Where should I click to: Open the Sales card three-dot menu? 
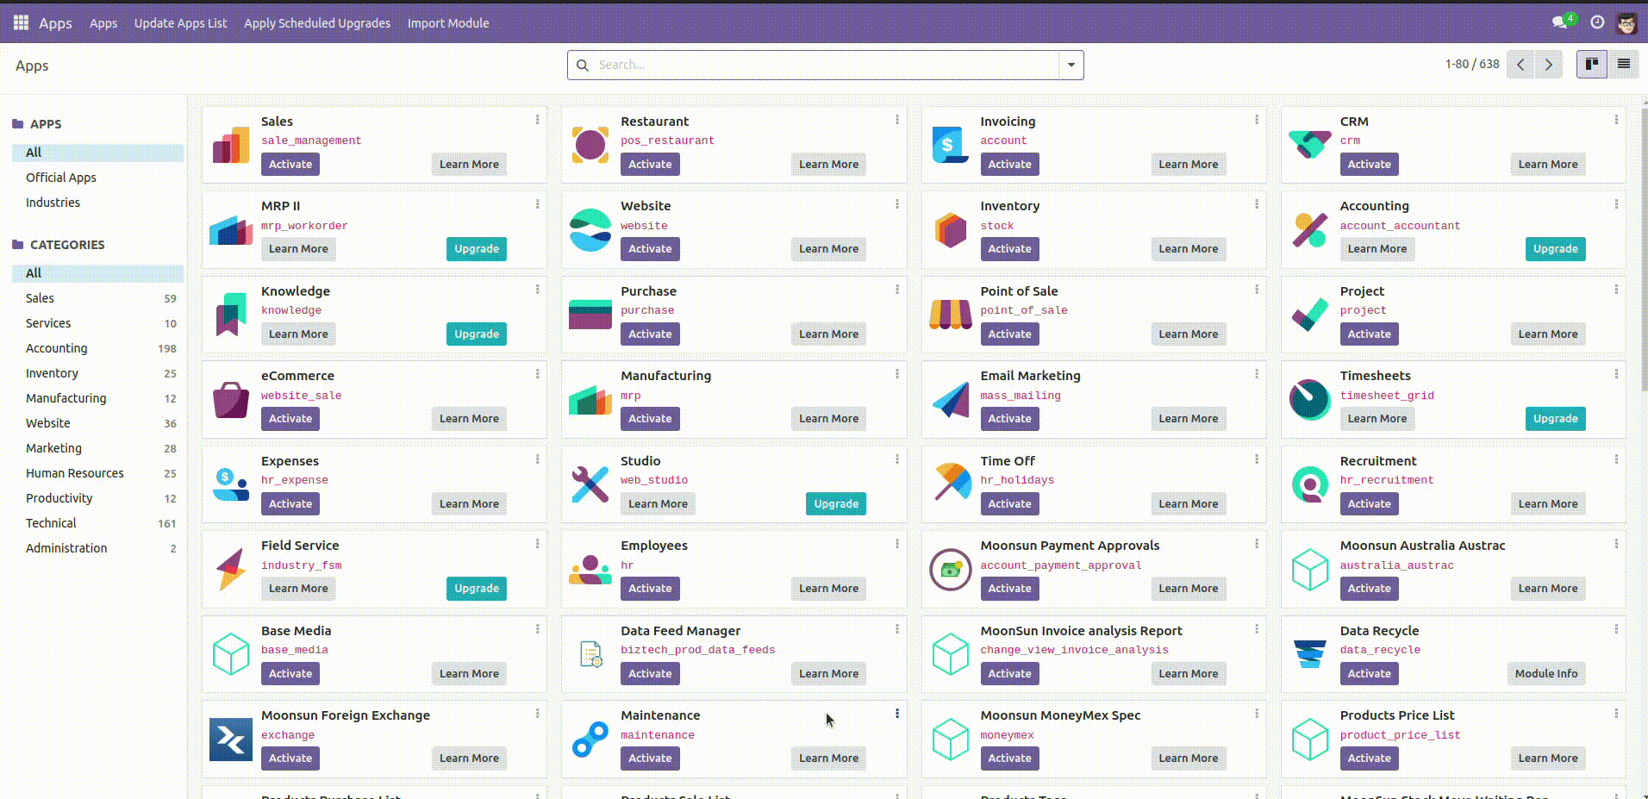[x=537, y=120]
